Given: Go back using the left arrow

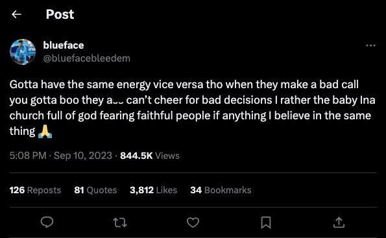Looking at the screenshot, I should click(16, 14).
